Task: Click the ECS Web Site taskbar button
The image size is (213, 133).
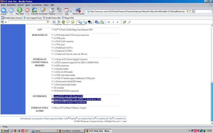Action: [x=99, y=131]
